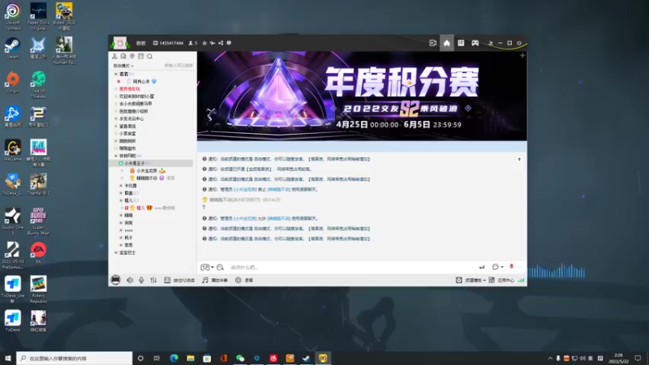Open the 自由模式 speaking mode dropdown

[x=123, y=66]
